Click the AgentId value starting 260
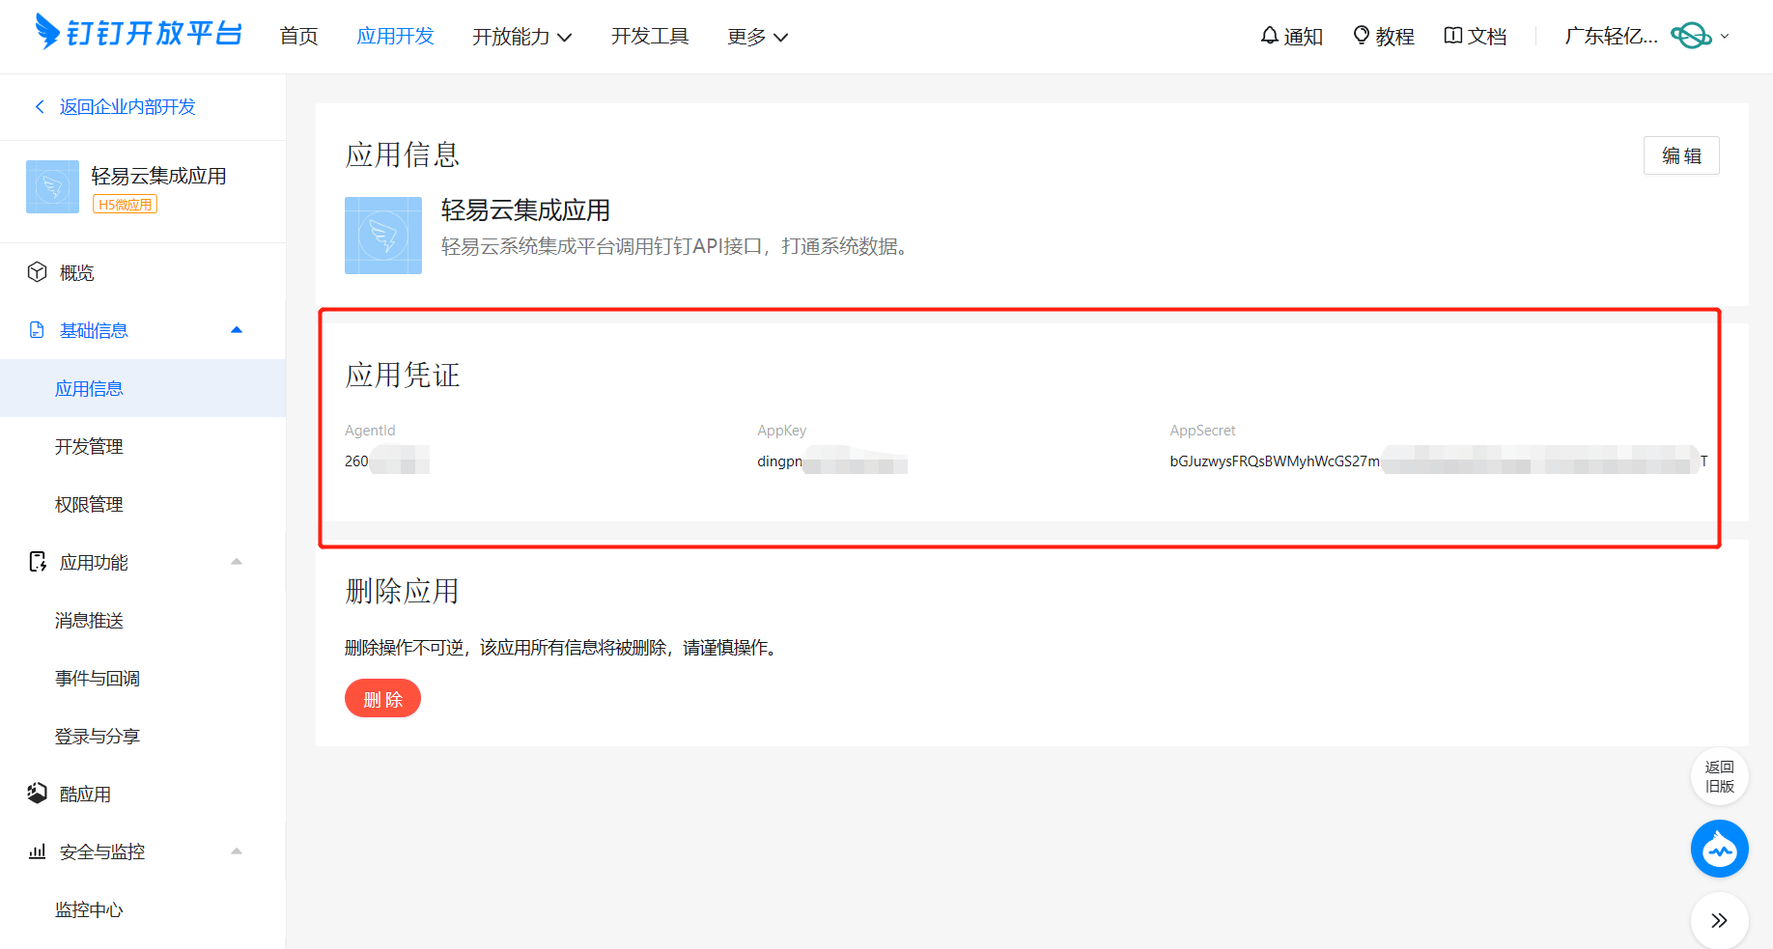Viewport: 1773px width, 949px height. point(386,461)
